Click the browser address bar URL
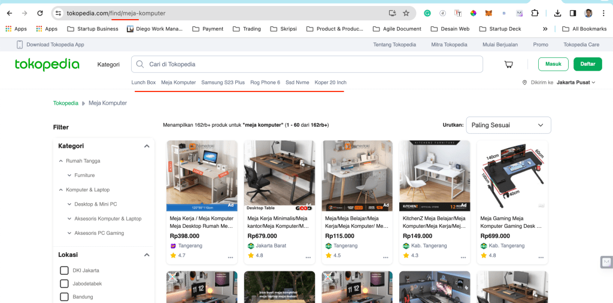 click(116, 13)
